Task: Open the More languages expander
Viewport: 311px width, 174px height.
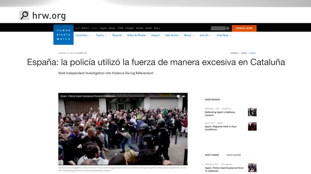Action: coord(157,28)
